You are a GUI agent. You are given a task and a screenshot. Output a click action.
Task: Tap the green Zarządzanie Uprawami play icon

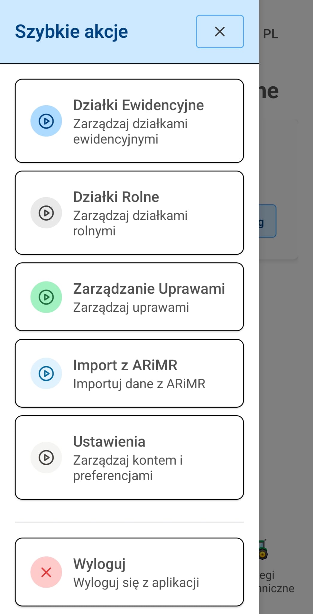coord(46,297)
